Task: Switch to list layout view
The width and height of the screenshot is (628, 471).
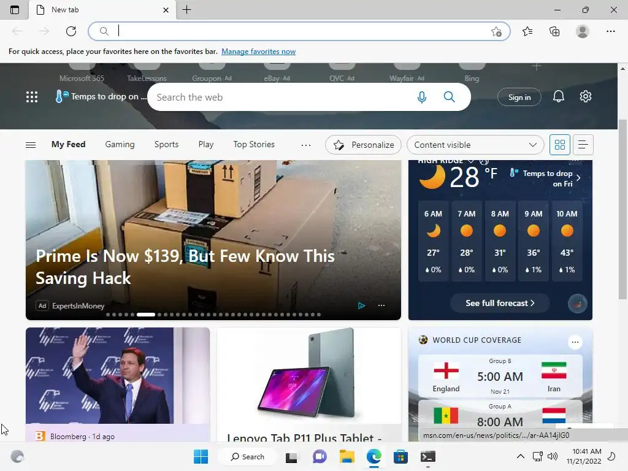Action: pos(583,145)
